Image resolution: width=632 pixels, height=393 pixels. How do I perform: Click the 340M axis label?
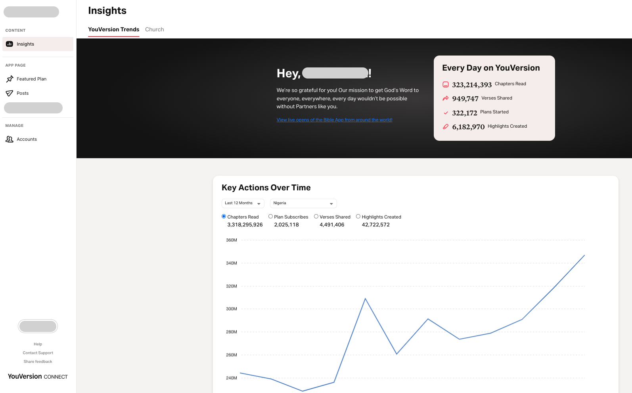(232, 263)
